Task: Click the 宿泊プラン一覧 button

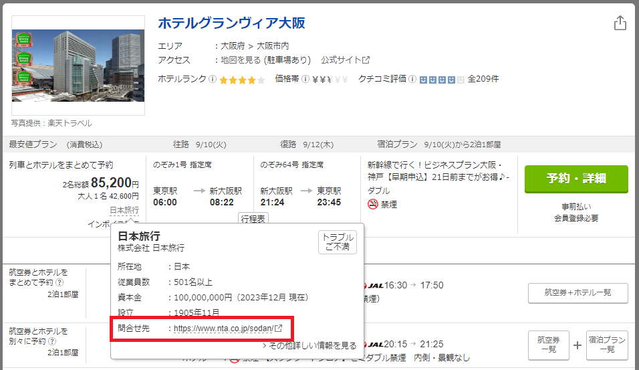Action: click(607, 345)
